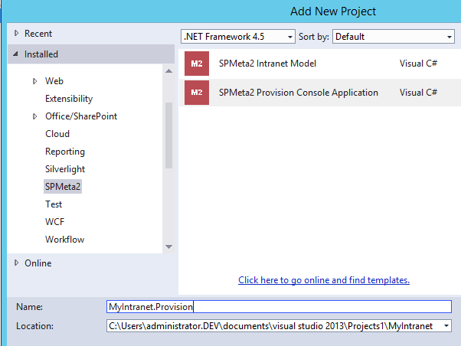
Task: Click Visual C# label of Provision Console Application
Action: tap(418, 93)
